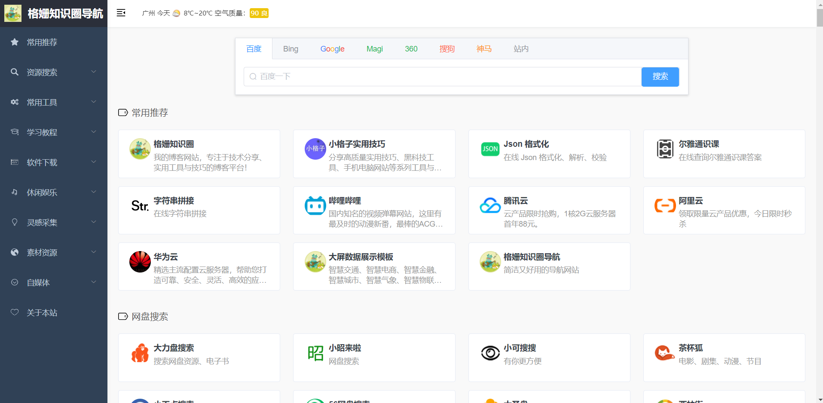
Task: Click the 常用推荐 section heading
Action: click(x=150, y=113)
